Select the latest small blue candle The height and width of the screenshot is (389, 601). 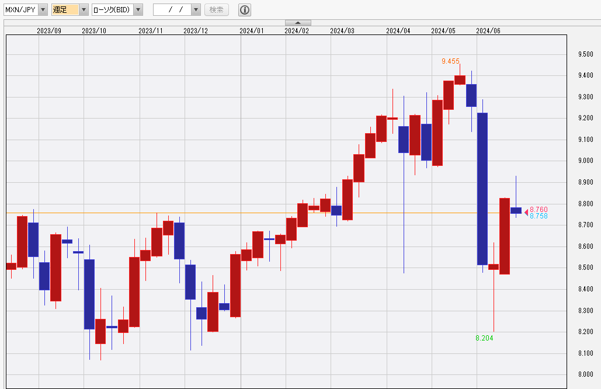516,210
